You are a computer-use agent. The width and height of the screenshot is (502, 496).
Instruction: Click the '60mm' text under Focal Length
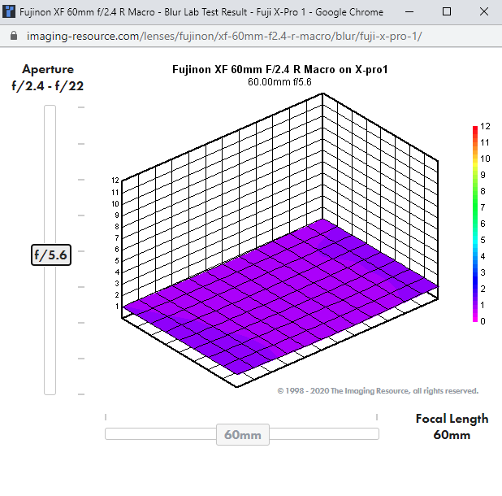452,435
